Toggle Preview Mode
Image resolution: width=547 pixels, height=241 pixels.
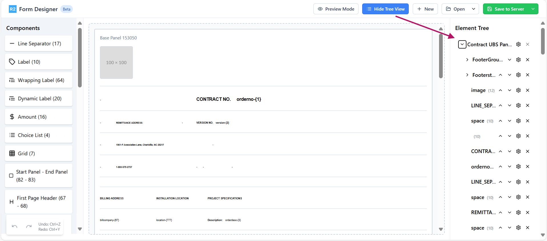click(x=336, y=9)
